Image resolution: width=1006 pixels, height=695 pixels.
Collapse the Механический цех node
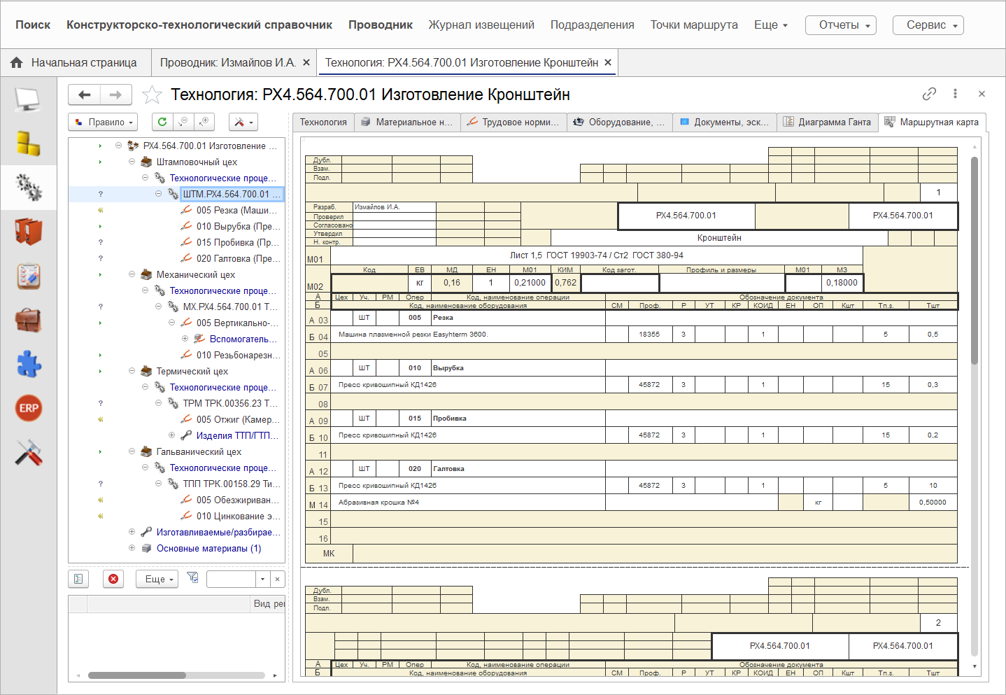click(132, 274)
